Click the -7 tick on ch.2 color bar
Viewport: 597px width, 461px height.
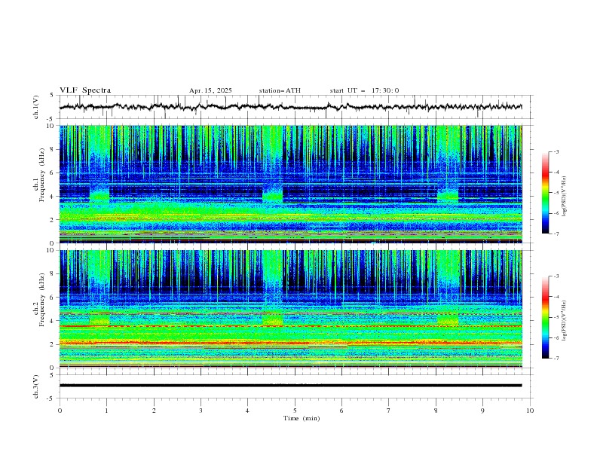click(556, 358)
